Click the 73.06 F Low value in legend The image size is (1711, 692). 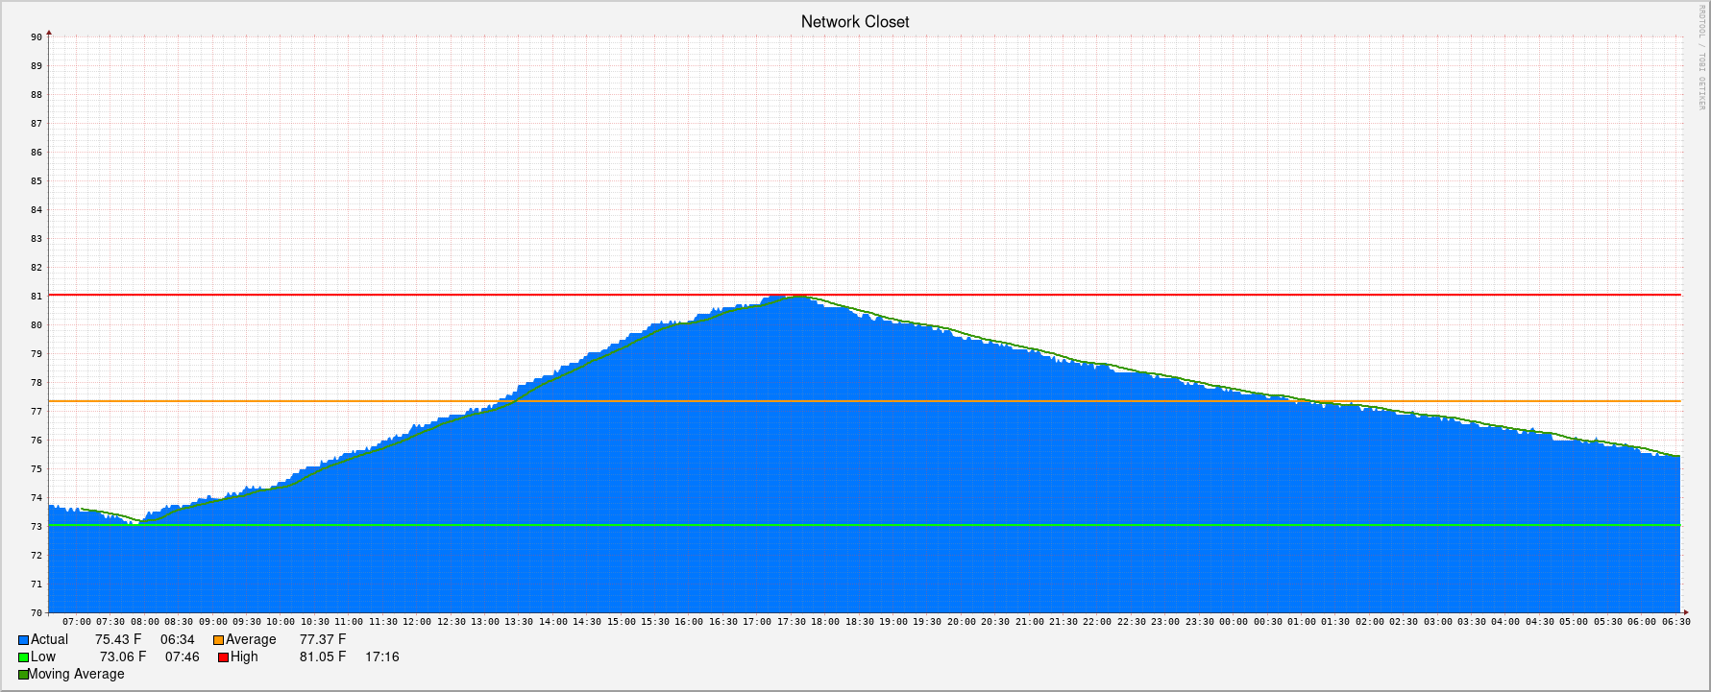(x=123, y=657)
